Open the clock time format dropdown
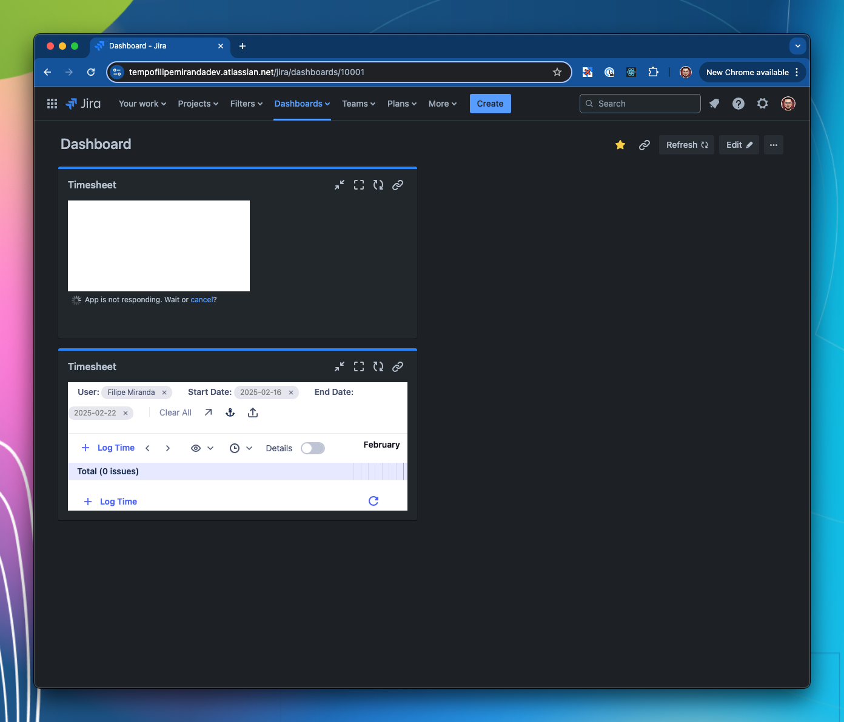Viewport: 844px width, 722px height. 241,448
